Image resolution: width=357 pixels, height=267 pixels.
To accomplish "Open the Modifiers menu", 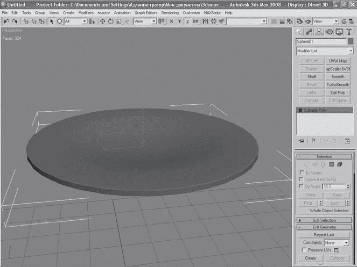I will [86, 12].
